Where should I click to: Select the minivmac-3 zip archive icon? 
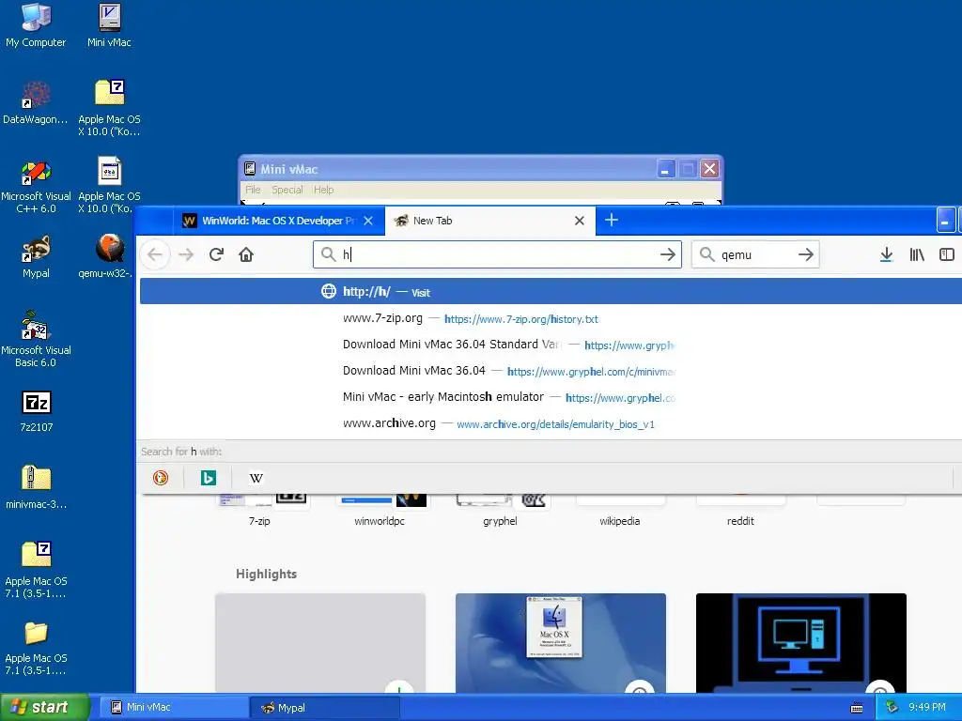[36, 488]
